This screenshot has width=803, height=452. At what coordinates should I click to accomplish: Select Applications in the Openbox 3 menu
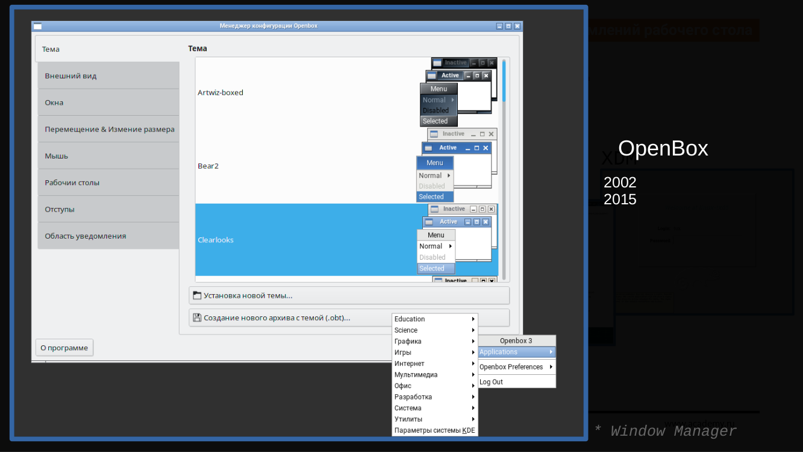516,352
